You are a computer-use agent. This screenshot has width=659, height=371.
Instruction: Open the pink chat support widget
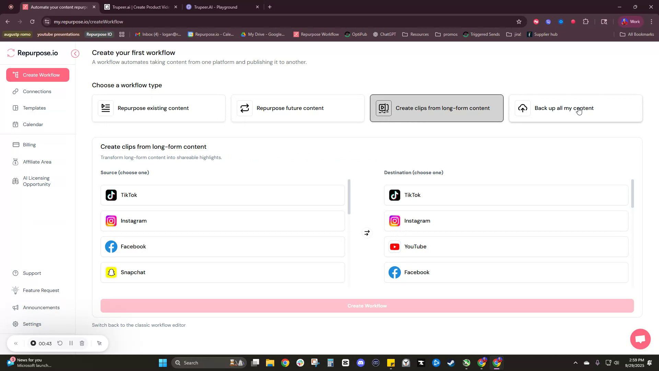coord(640,339)
